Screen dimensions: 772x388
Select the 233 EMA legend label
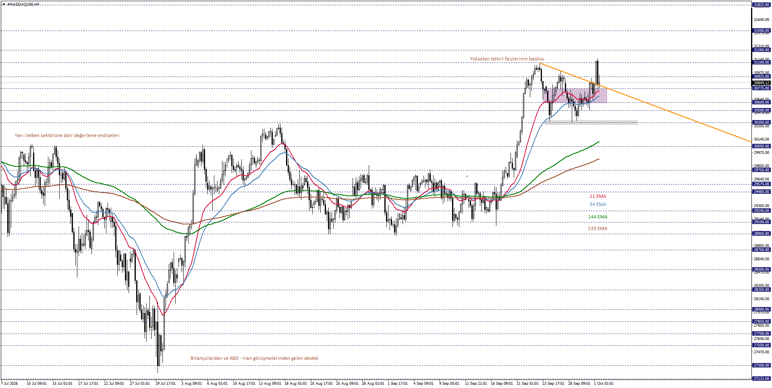tap(598, 228)
